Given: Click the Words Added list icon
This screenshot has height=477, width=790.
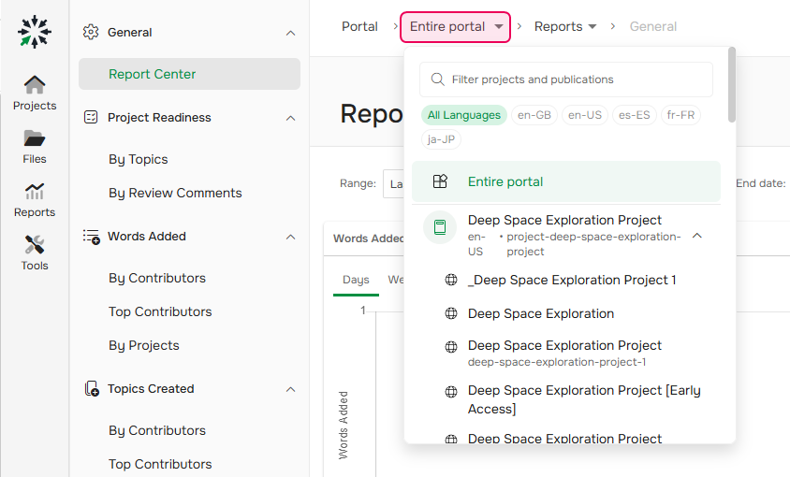Looking at the screenshot, I should pyautogui.click(x=92, y=237).
